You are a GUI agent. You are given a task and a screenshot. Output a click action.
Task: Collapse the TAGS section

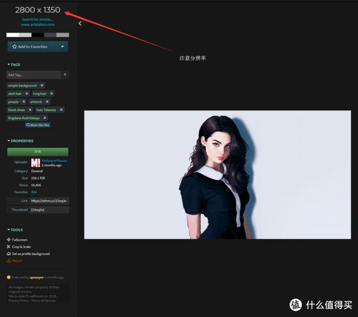pos(13,65)
